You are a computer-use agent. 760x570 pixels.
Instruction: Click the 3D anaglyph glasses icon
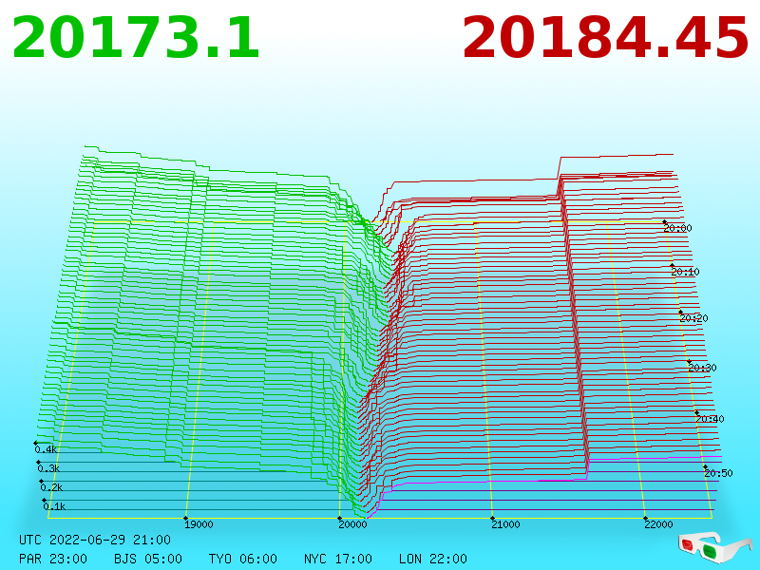(715, 546)
